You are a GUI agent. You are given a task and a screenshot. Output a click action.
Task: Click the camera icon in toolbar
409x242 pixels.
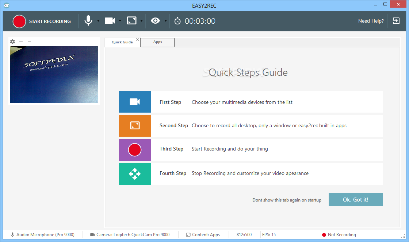click(110, 21)
